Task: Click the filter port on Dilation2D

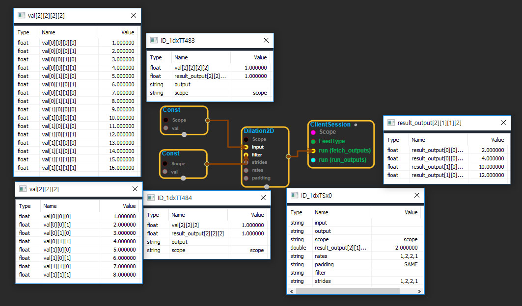Action: click(246, 154)
